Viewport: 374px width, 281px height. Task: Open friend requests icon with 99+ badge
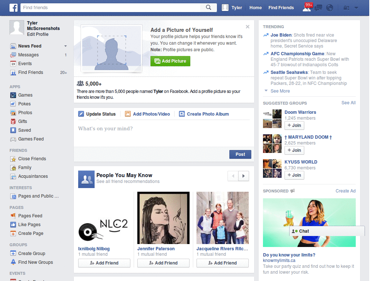(307, 7)
